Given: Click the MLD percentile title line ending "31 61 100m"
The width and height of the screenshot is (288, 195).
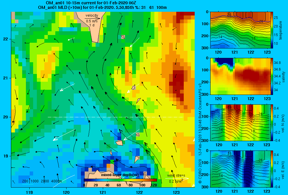Looking at the screenshot, I should point(102,7).
